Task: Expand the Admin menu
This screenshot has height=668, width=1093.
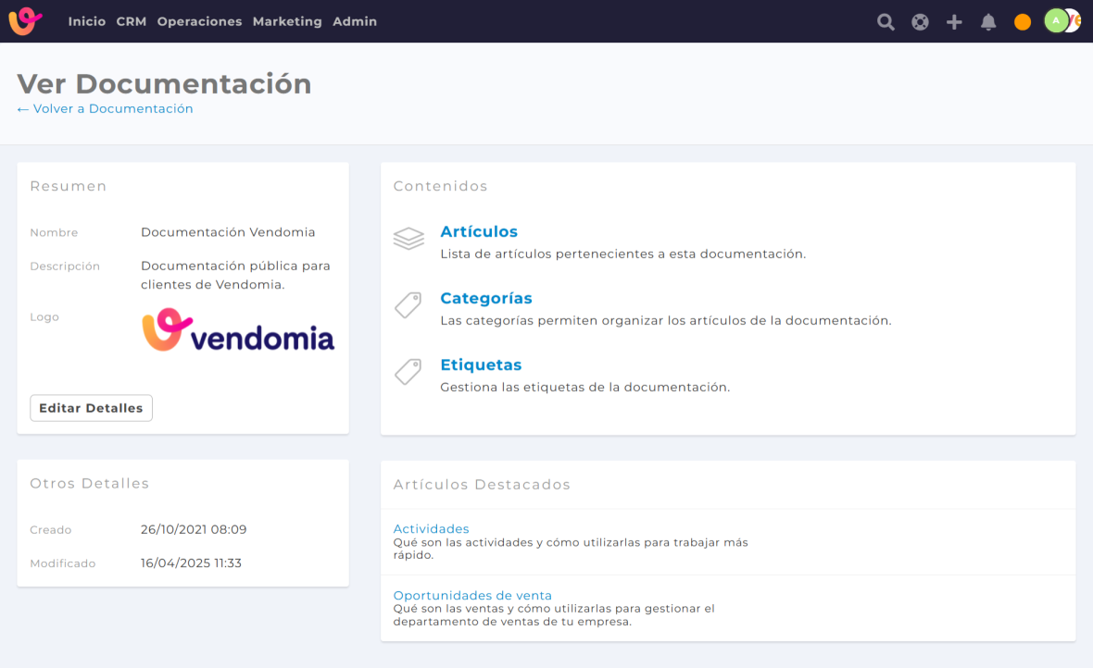Action: (x=355, y=21)
